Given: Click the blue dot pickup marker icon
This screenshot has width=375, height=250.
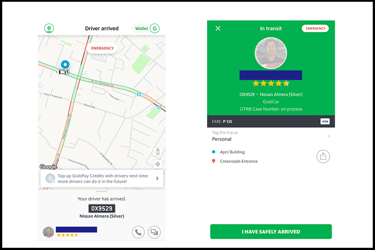Looking at the screenshot, I should 214,152.
